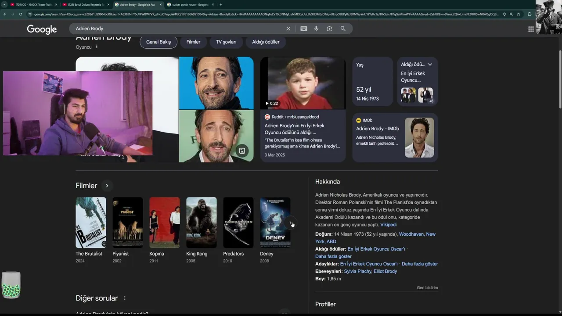Open the Kopma movie poster
Viewport: 562px width, 316px height.
coord(165,223)
